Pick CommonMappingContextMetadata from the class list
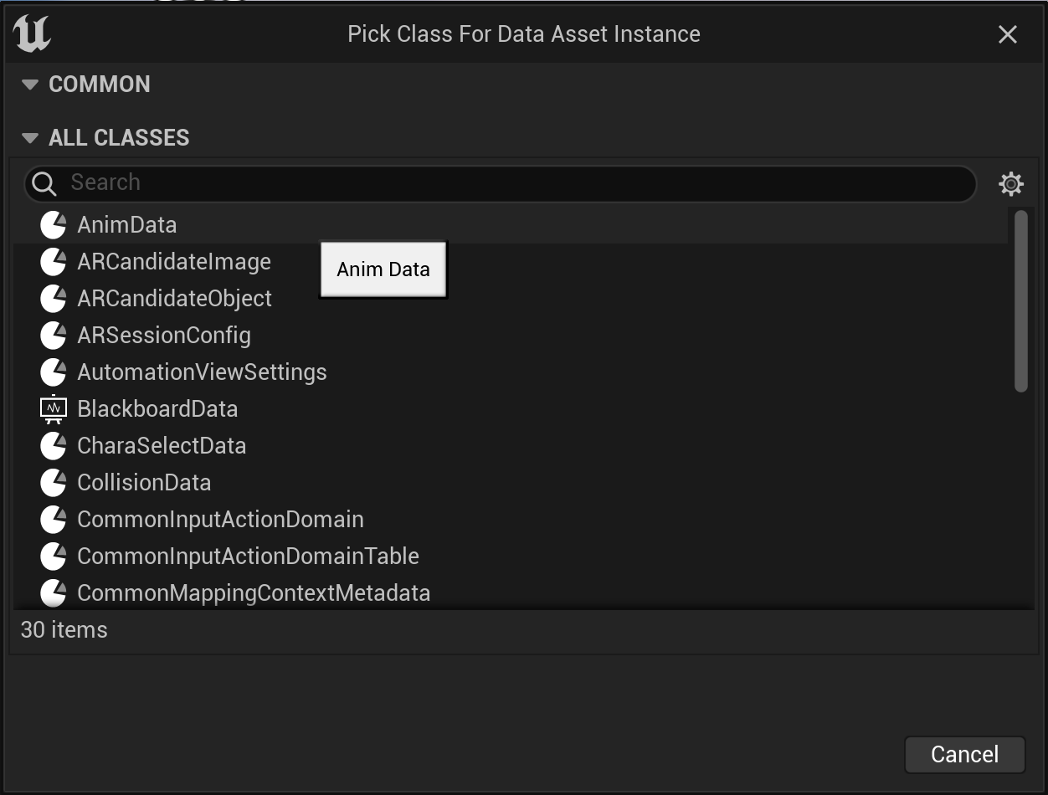1048x795 pixels. tap(253, 592)
